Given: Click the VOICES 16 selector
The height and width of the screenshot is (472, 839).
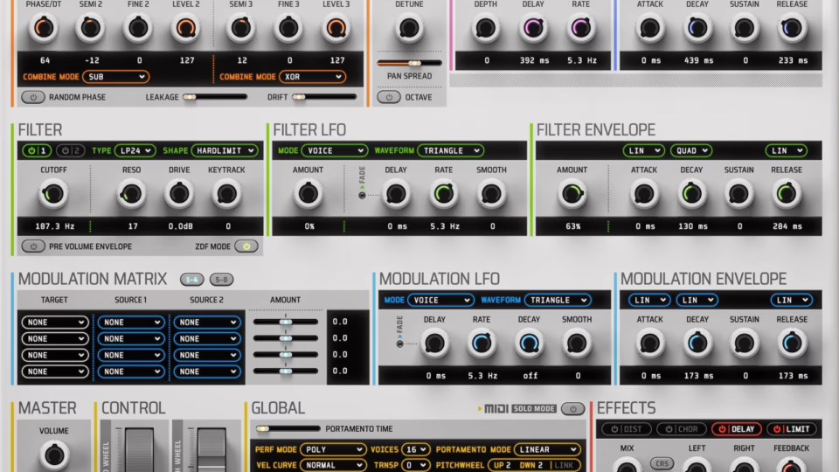Looking at the screenshot, I should [x=415, y=449].
